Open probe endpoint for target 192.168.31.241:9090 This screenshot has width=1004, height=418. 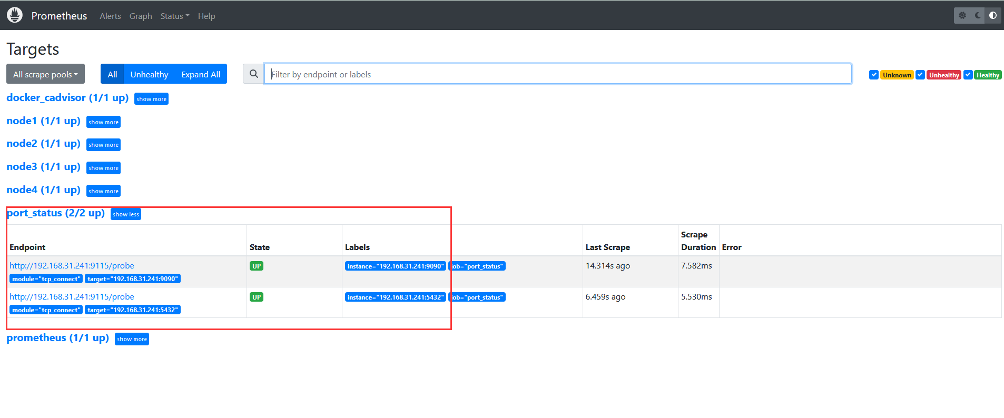coord(72,266)
